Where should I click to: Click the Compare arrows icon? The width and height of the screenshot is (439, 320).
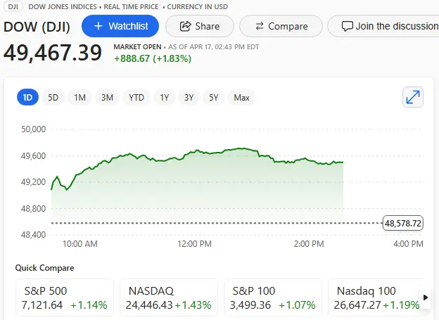pos(260,26)
